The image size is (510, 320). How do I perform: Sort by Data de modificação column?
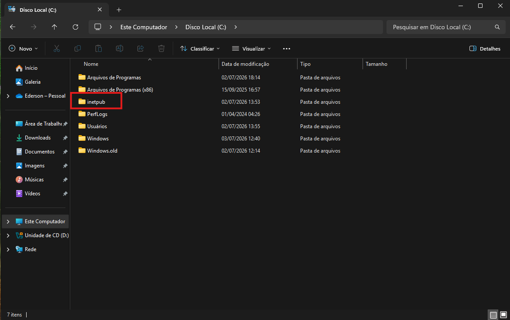(x=245, y=64)
